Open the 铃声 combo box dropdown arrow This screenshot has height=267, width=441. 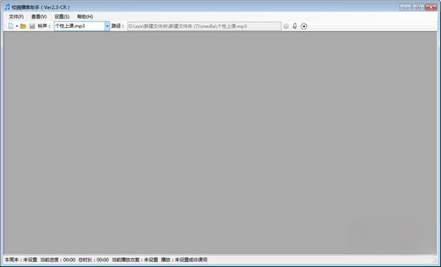pyautogui.click(x=107, y=26)
